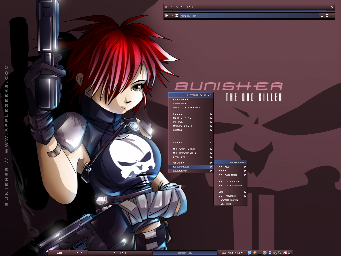341x256 pixels.
Task: Expand Config in the Blackbox submenu
Action: 230,167
